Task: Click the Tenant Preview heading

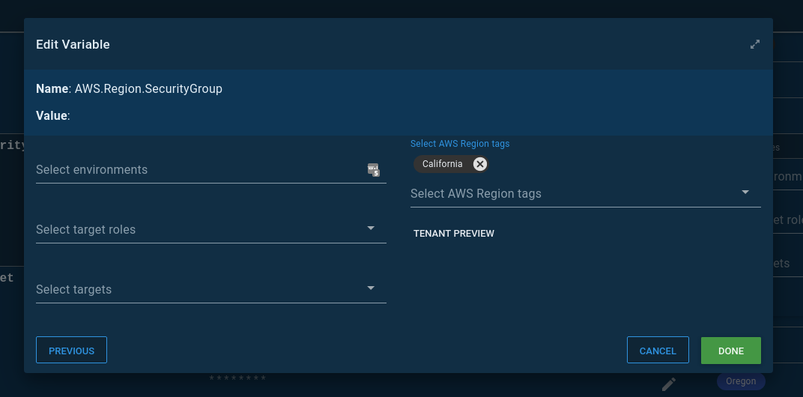Action: click(454, 234)
